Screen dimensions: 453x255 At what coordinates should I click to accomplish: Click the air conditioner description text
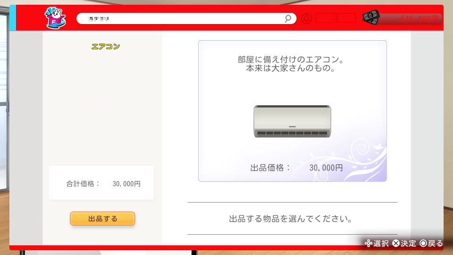[291, 64]
